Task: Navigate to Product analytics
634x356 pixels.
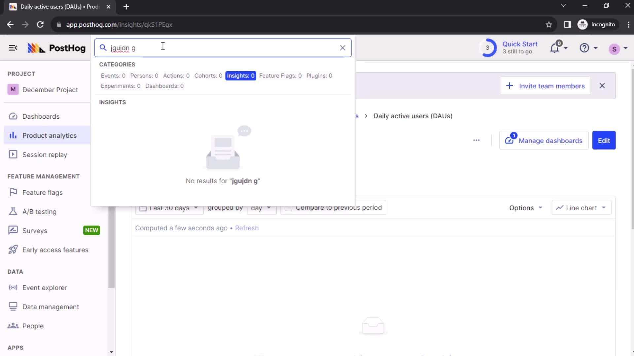Action: 49,135
